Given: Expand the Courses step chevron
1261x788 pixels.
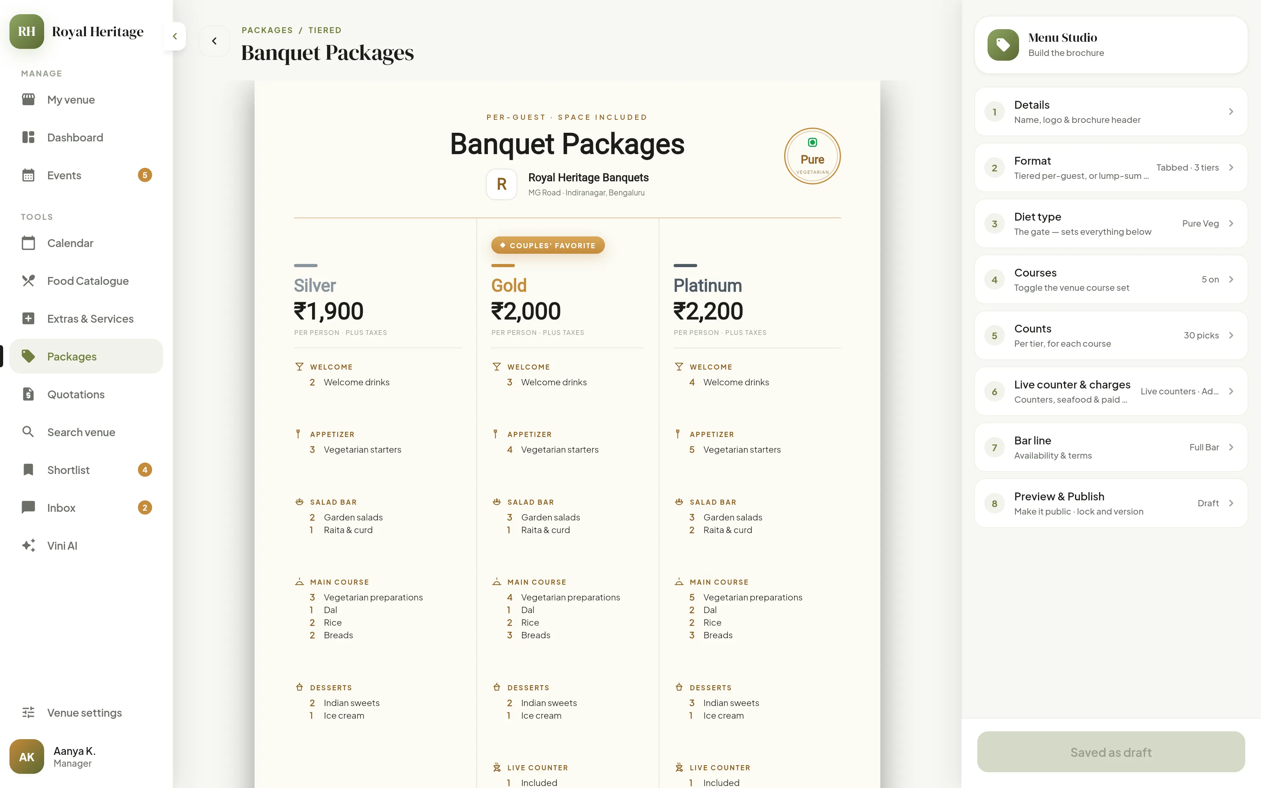Looking at the screenshot, I should pos(1231,279).
